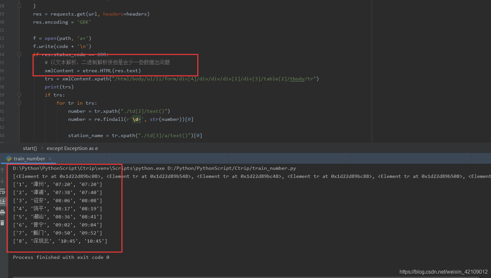Click the trs = xmlContent.xpath line
The width and height of the screenshot is (491, 278).
click(182, 79)
